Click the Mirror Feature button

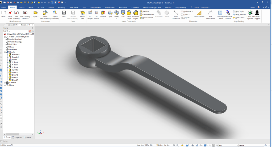(x=147, y=18)
